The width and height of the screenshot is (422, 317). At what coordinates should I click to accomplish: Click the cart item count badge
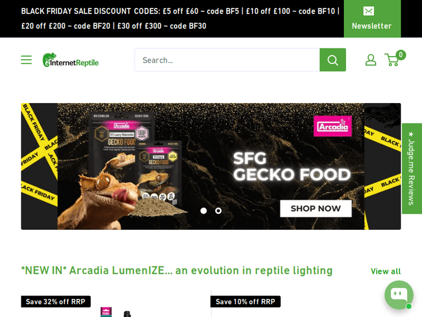tap(401, 55)
